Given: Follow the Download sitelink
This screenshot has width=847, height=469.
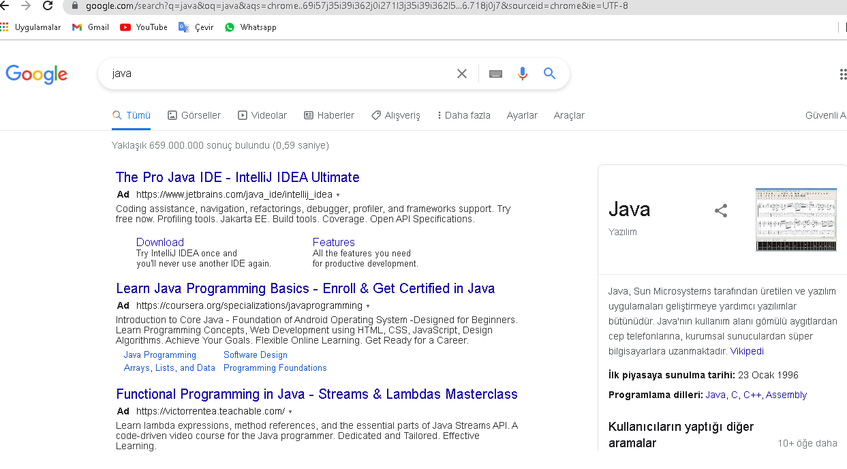Looking at the screenshot, I should (x=160, y=242).
